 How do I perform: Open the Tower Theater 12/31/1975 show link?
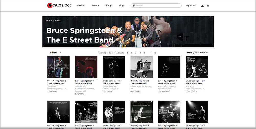112,82
